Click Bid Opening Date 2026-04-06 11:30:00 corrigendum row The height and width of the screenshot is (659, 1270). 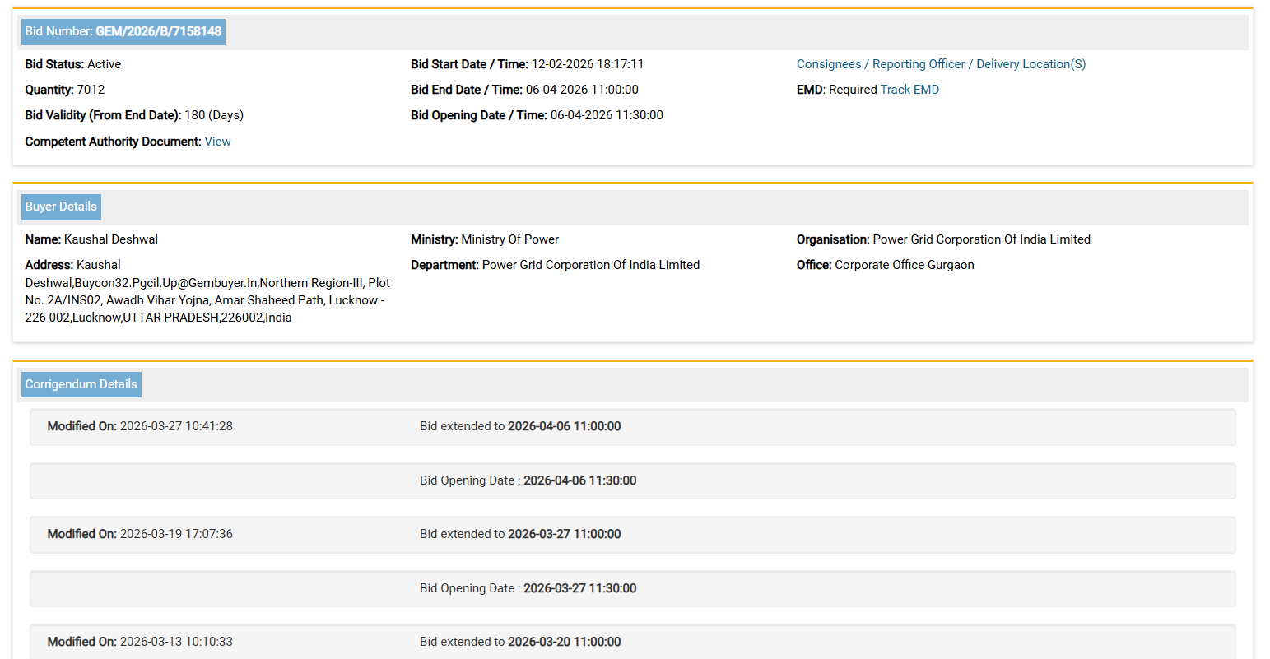click(632, 481)
